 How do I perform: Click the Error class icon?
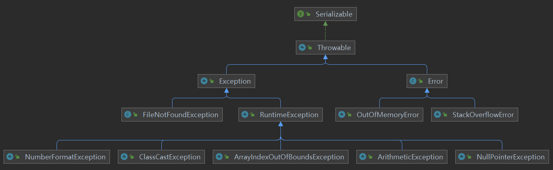(413, 81)
